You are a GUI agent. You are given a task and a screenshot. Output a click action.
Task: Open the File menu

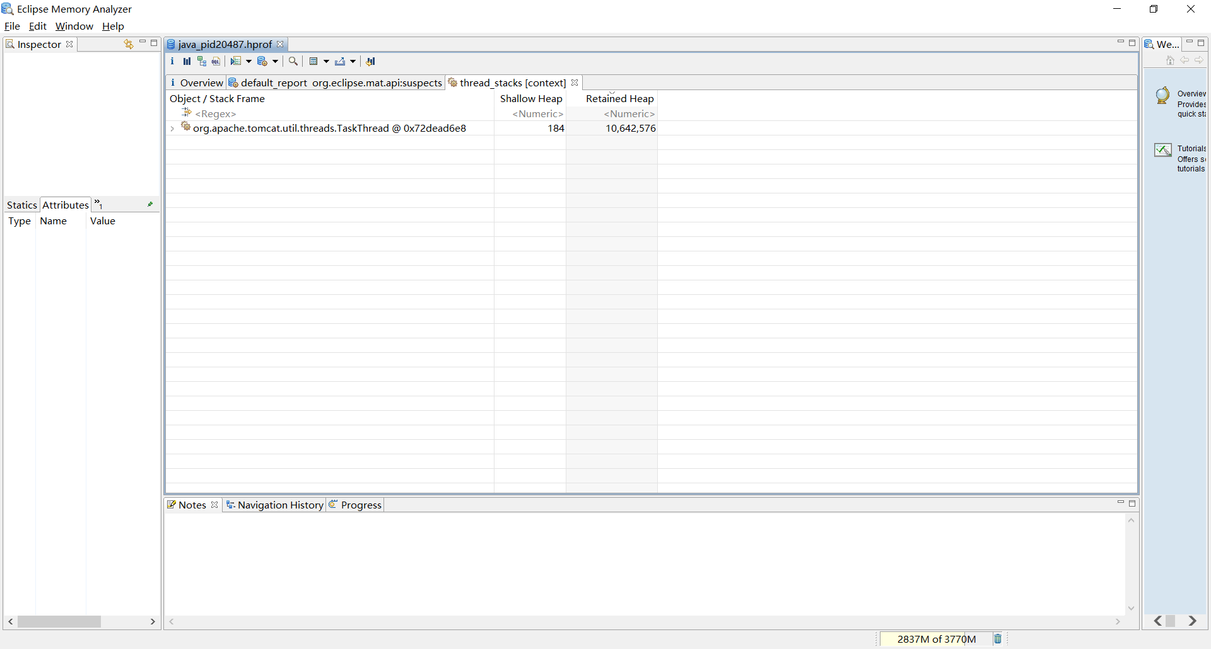[12, 26]
